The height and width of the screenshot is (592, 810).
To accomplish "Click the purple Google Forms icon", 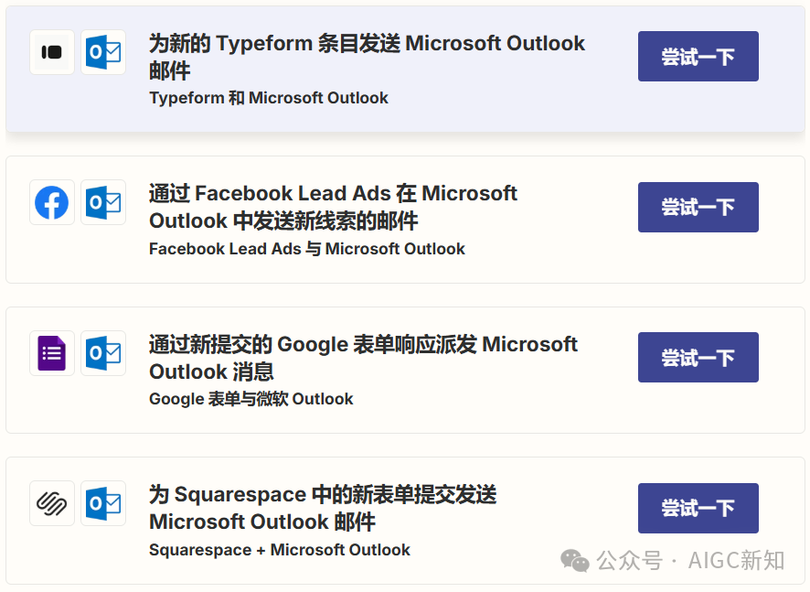I will pyautogui.click(x=52, y=353).
